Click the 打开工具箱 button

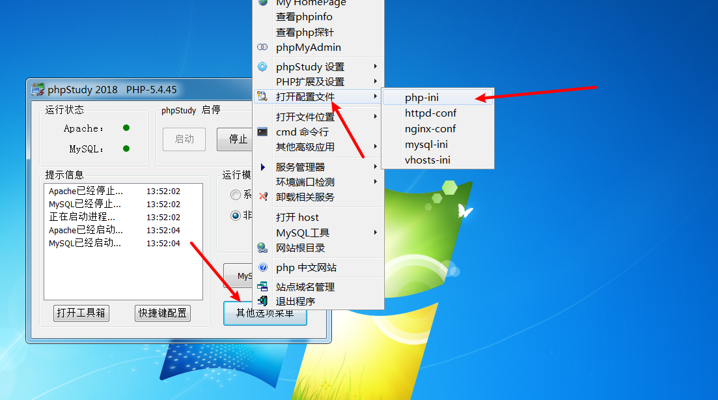pos(81,313)
